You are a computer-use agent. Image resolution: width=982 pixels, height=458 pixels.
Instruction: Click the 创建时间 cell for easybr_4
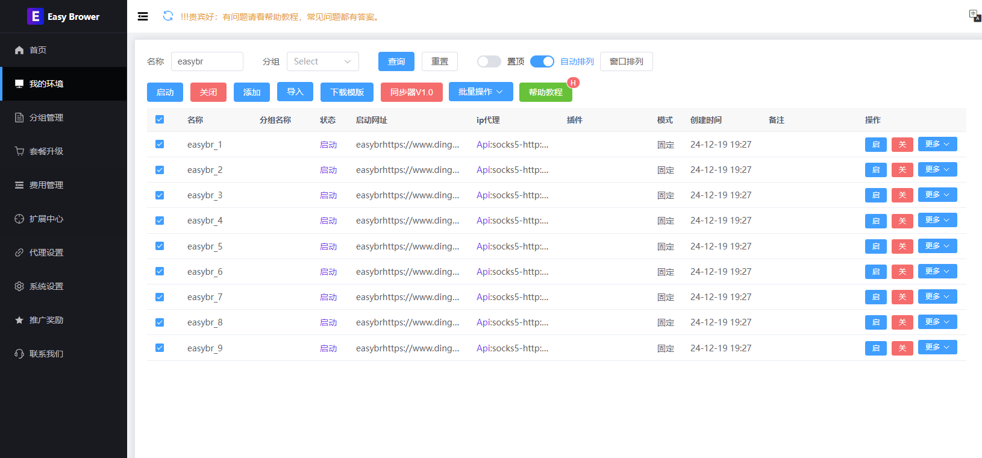(x=721, y=221)
